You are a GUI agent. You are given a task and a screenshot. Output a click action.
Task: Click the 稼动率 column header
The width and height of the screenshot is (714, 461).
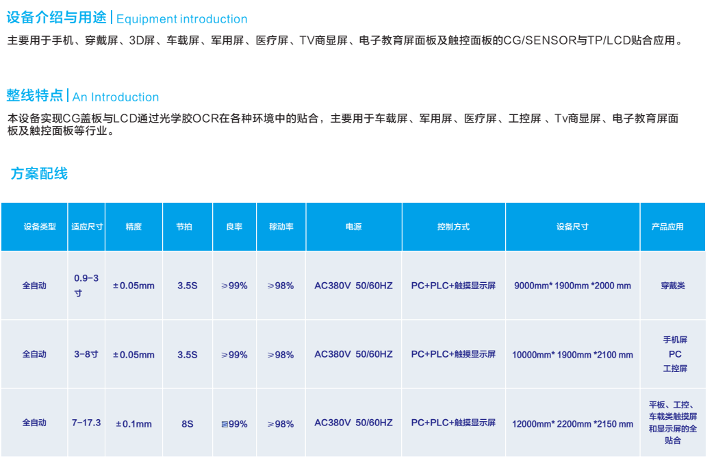tap(281, 227)
